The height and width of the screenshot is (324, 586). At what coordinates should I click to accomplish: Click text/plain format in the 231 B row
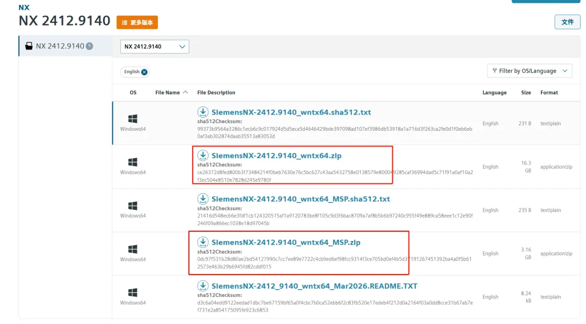point(551,123)
